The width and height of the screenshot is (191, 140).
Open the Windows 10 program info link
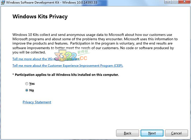click(x=46, y=59)
